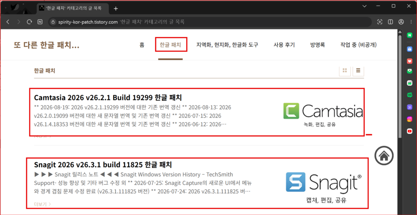Open the green mail sidebar icon
The height and width of the screenshot is (215, 417).
point(410,71)
